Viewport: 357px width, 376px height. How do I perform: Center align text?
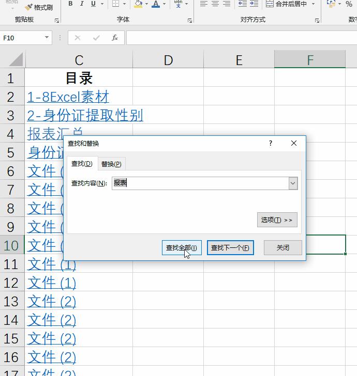215,4
